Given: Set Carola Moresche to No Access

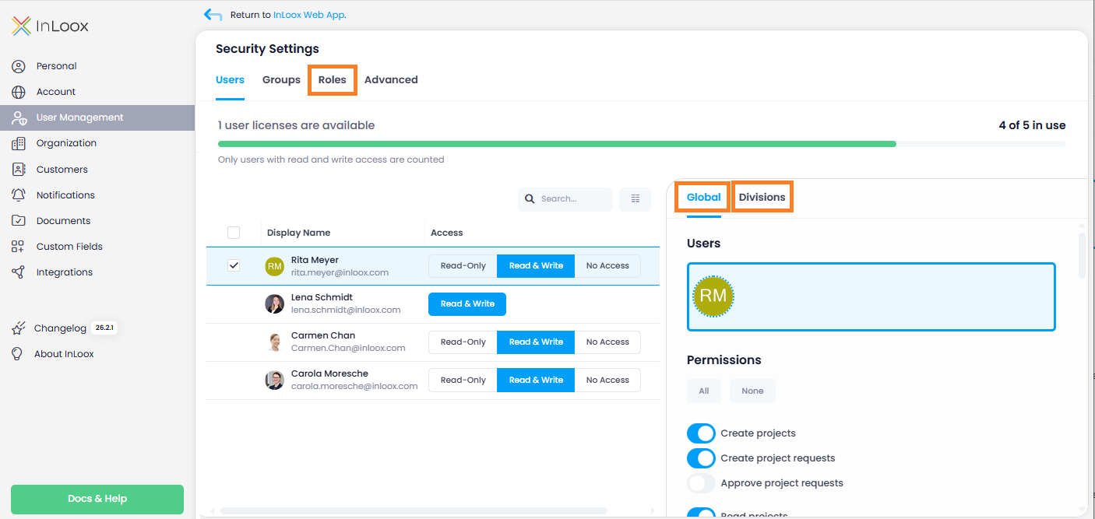Looking at the screenshot, I should coord(607,380).
